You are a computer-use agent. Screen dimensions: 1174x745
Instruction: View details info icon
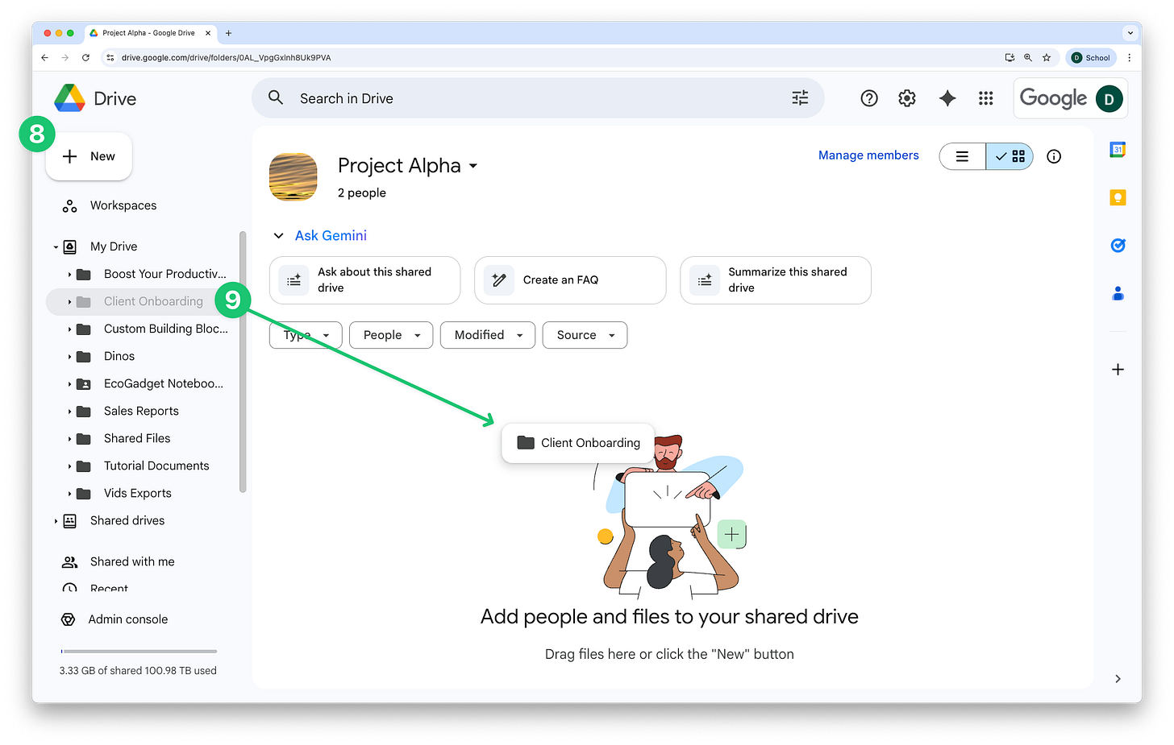click(1054, 156)
